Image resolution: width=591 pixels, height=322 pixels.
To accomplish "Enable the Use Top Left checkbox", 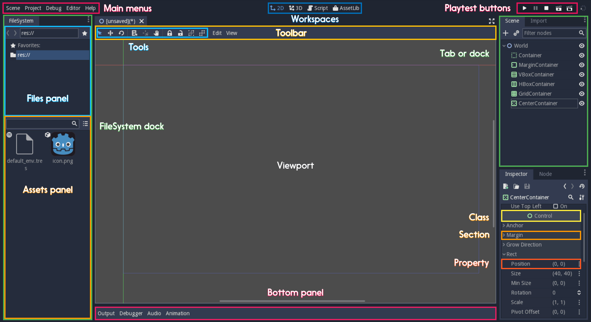I will (x=556, y=206).
